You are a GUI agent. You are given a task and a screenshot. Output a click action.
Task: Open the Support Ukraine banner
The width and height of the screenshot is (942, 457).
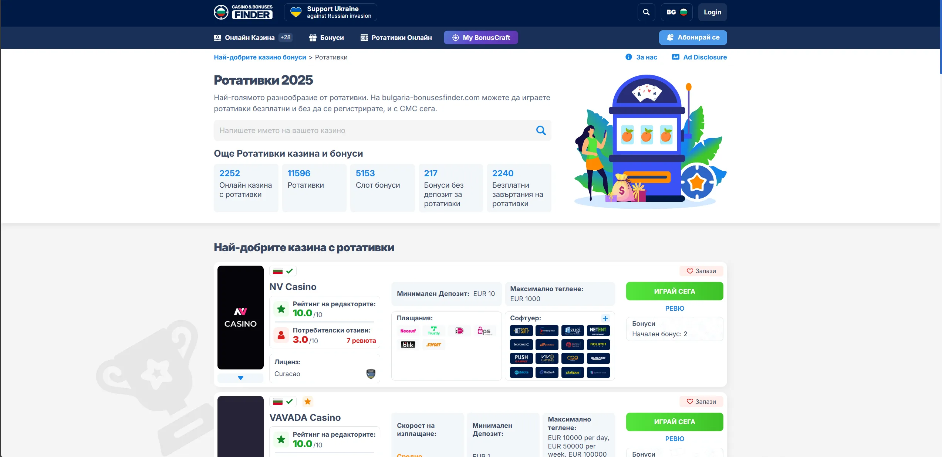[331, 12]
